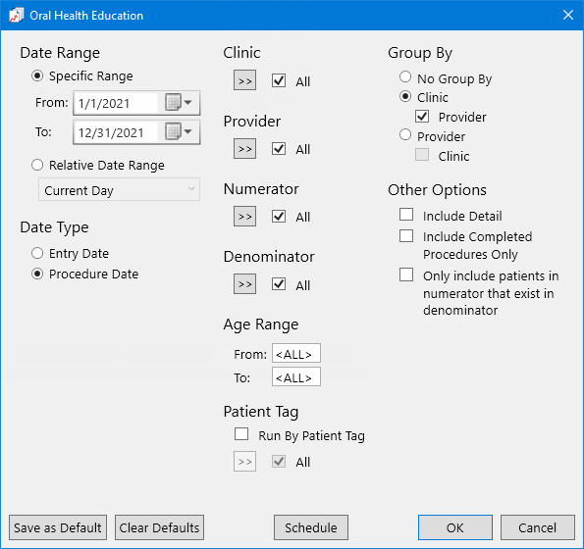Uncheck the Clinic All checkbox

(x=279, y=80)
